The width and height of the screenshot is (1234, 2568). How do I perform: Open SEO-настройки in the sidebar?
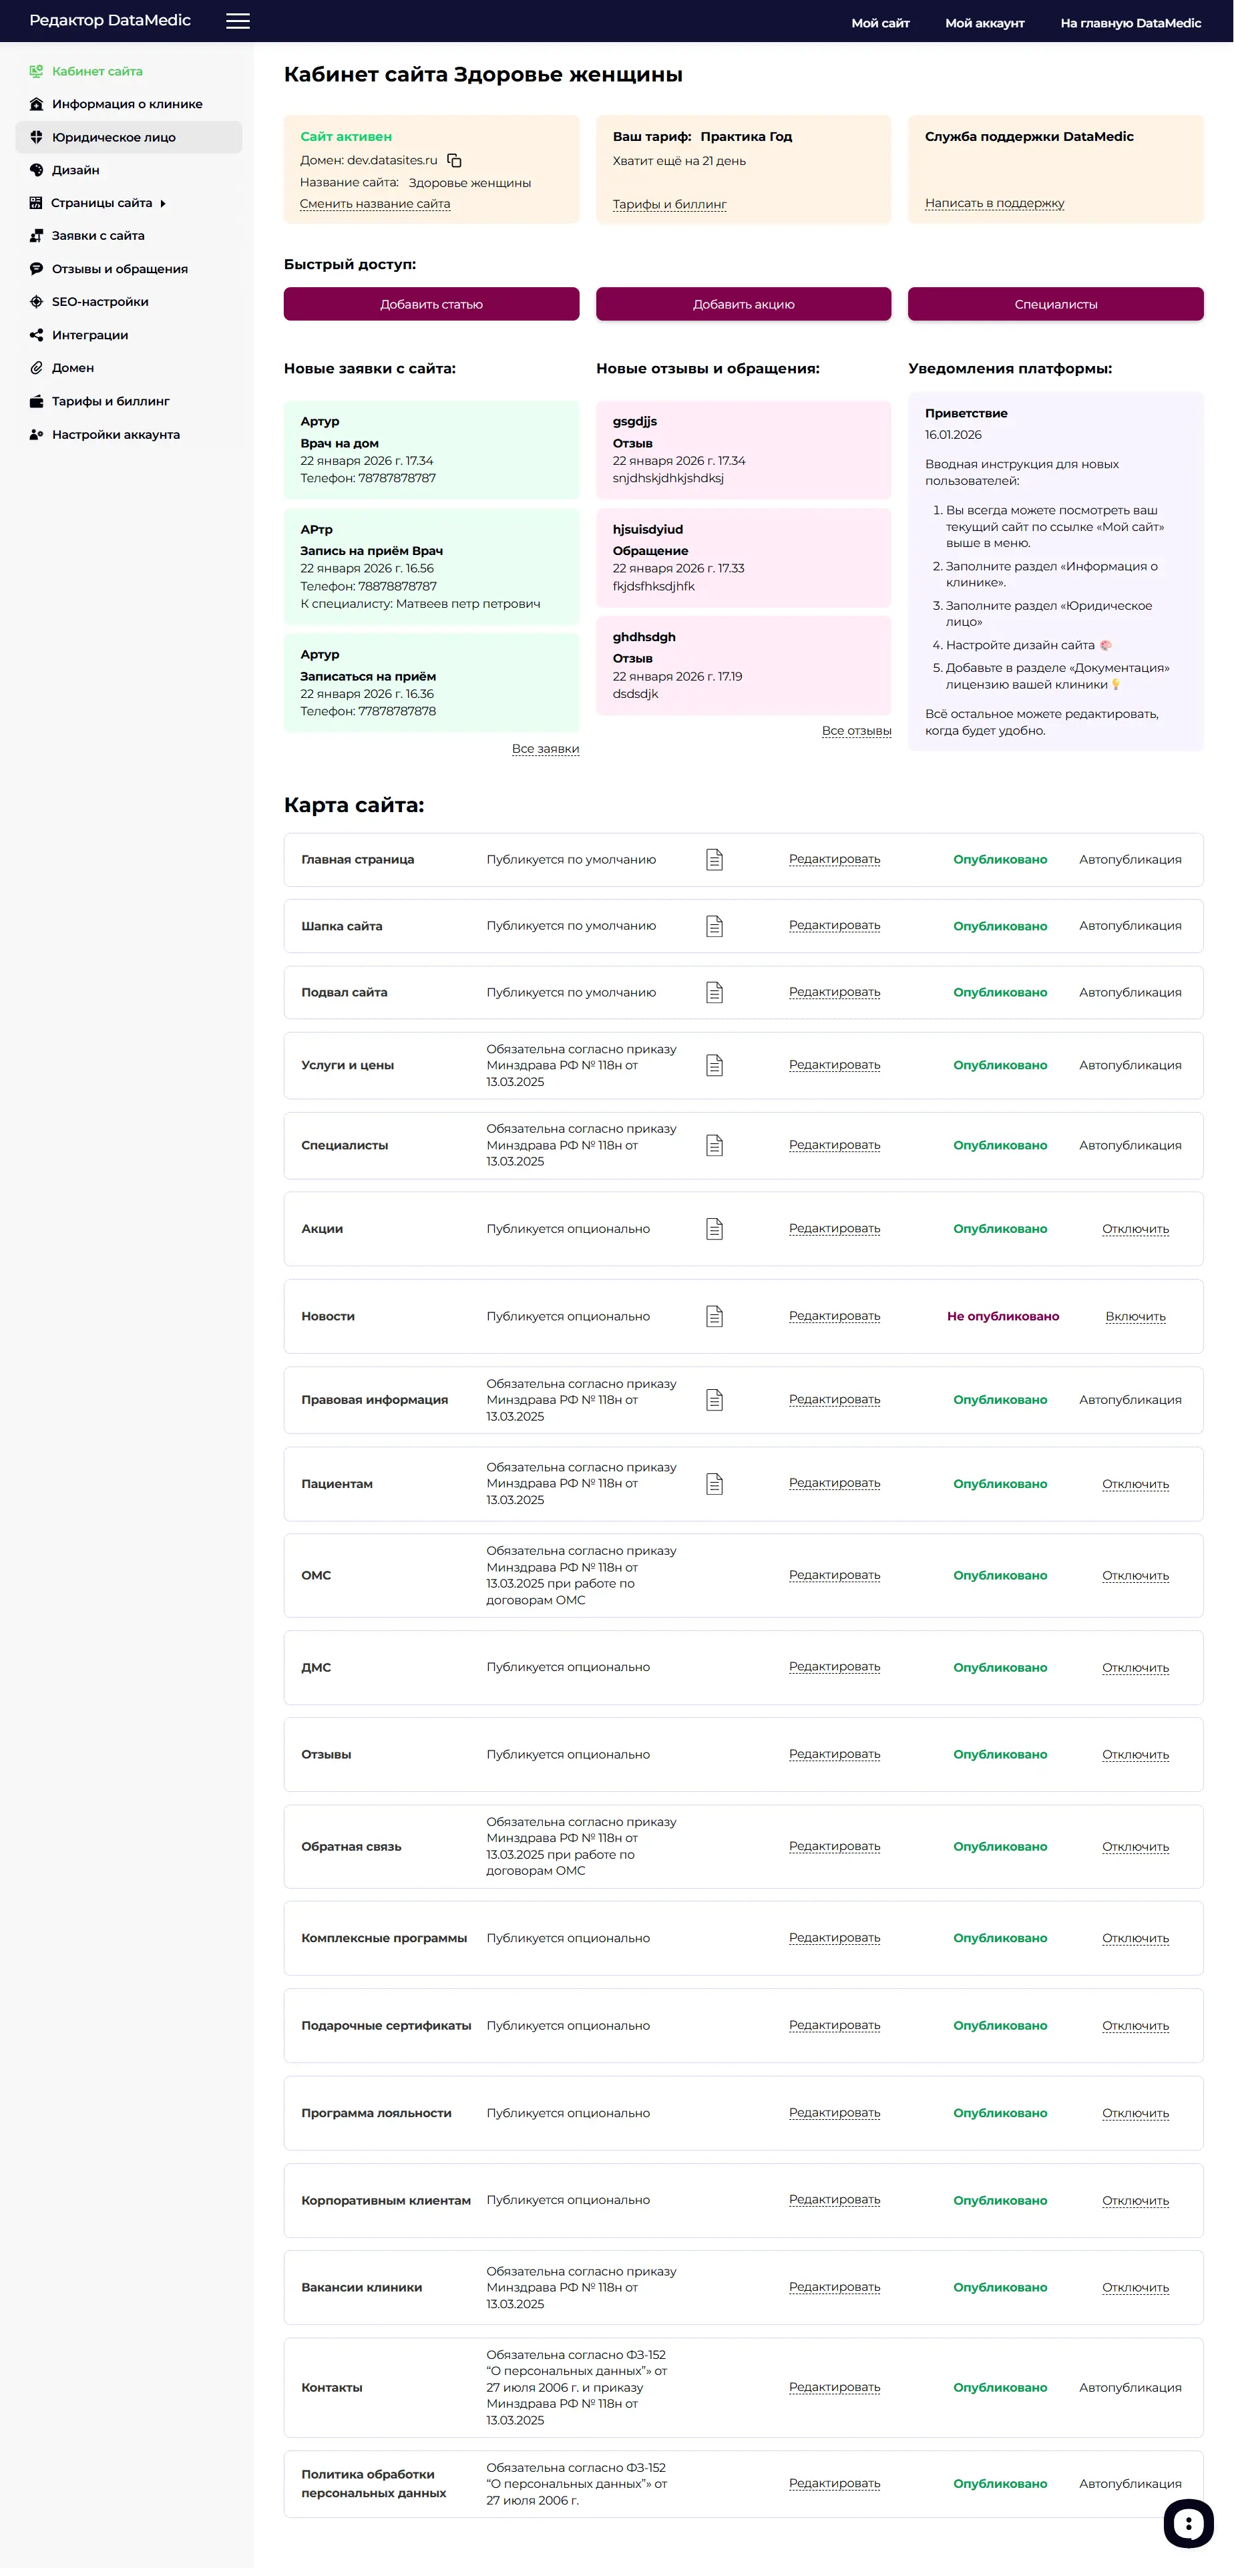(x=99, y=302)
